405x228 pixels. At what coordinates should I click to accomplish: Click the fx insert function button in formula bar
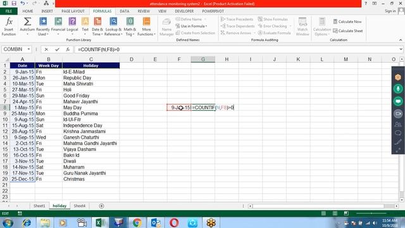[68, 49]
